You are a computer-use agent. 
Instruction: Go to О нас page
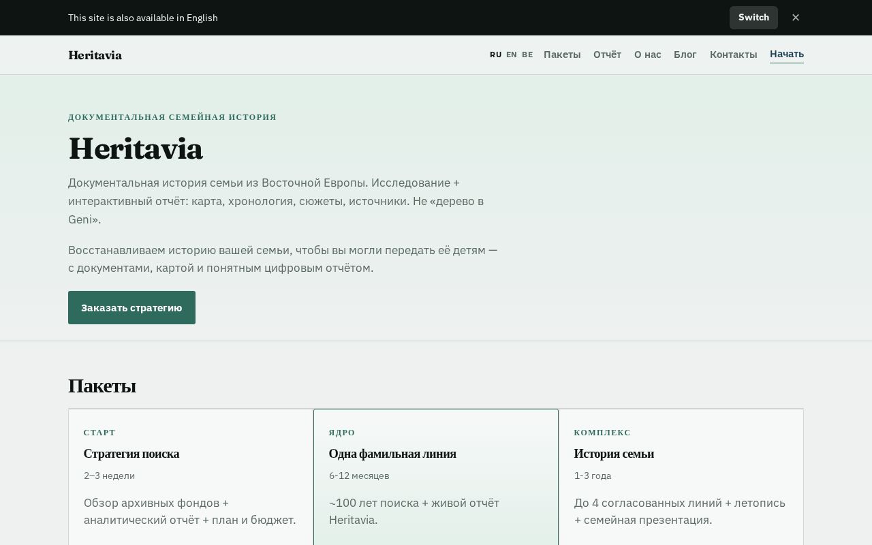coord(648,54)
